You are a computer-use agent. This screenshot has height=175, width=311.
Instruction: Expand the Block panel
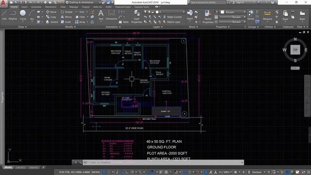(x=193, y=27)
